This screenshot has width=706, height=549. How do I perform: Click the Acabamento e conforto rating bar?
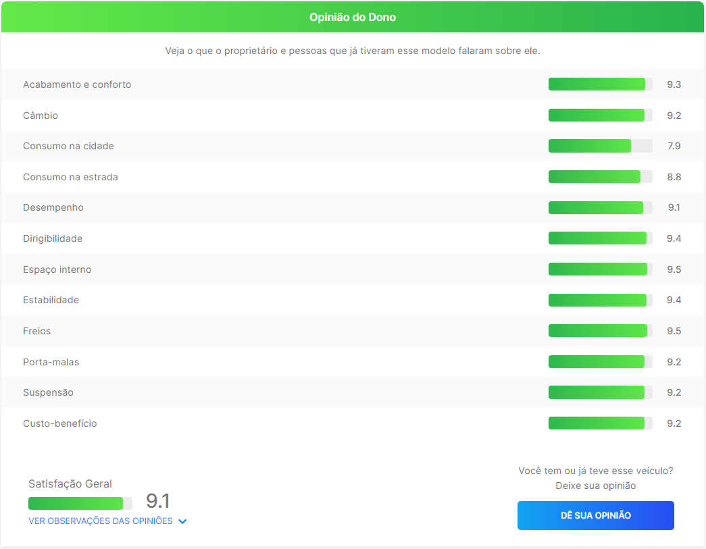point(600,84)
